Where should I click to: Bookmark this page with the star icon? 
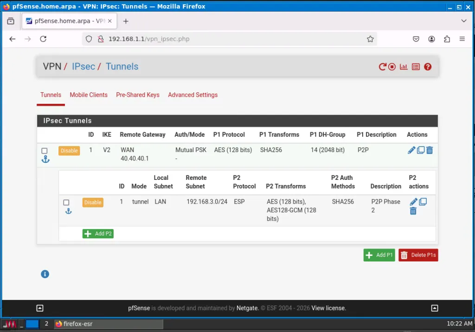click(x=370, y=39)
